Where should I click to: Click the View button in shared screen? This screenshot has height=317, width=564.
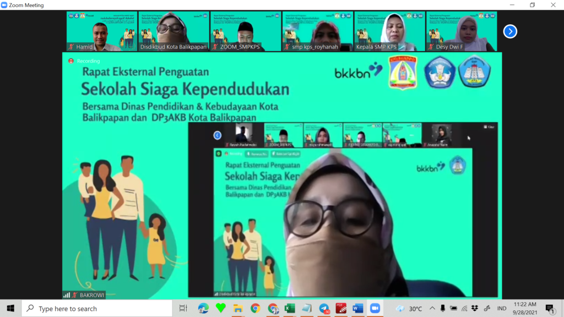click(489, 127)
